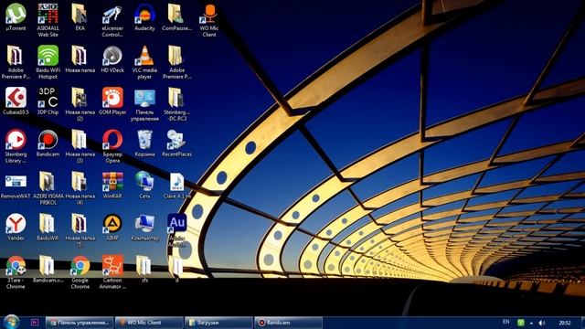Switch to Панель управления taskbar window

(80, 323)
